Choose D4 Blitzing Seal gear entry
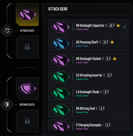This screenshot has height=136, width=133. (x=88, y=110)
